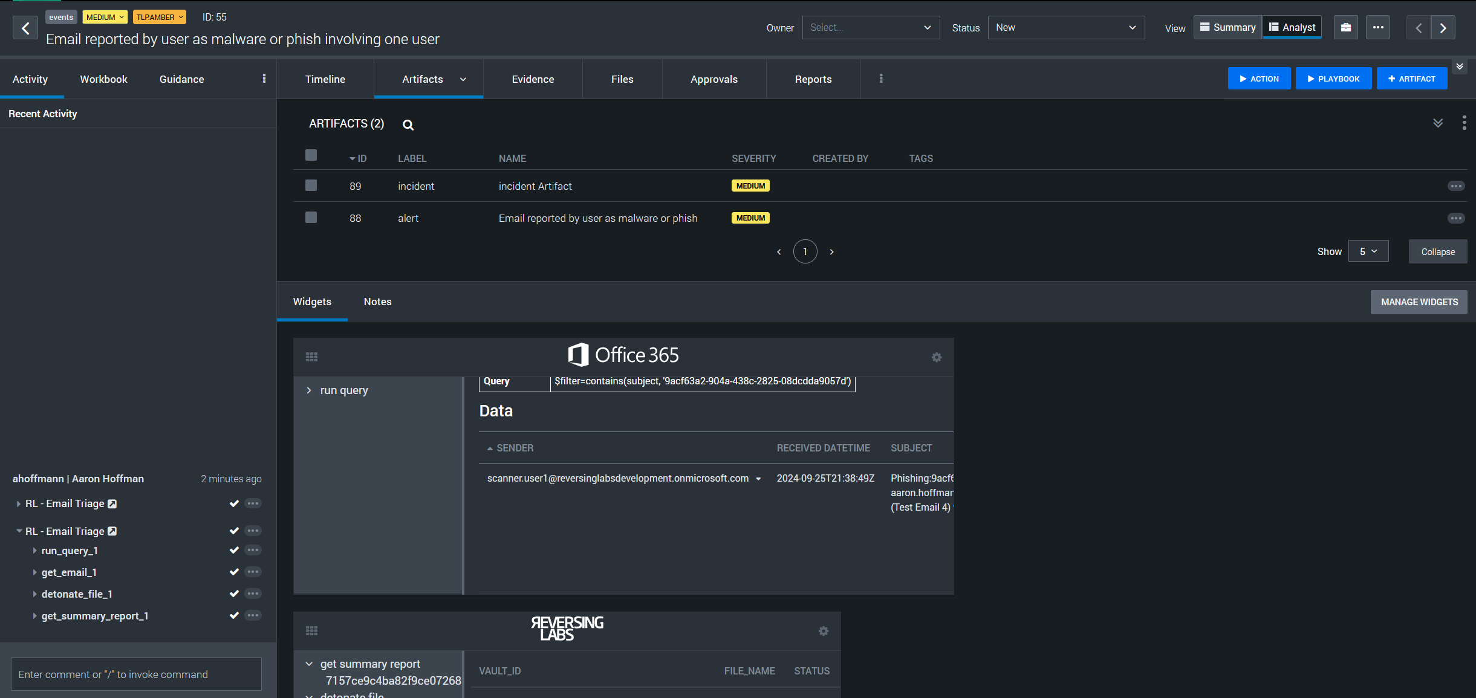This screenshot has height=698, width=1476.
Task: Open more options for run_query_1
Action: 253,550
